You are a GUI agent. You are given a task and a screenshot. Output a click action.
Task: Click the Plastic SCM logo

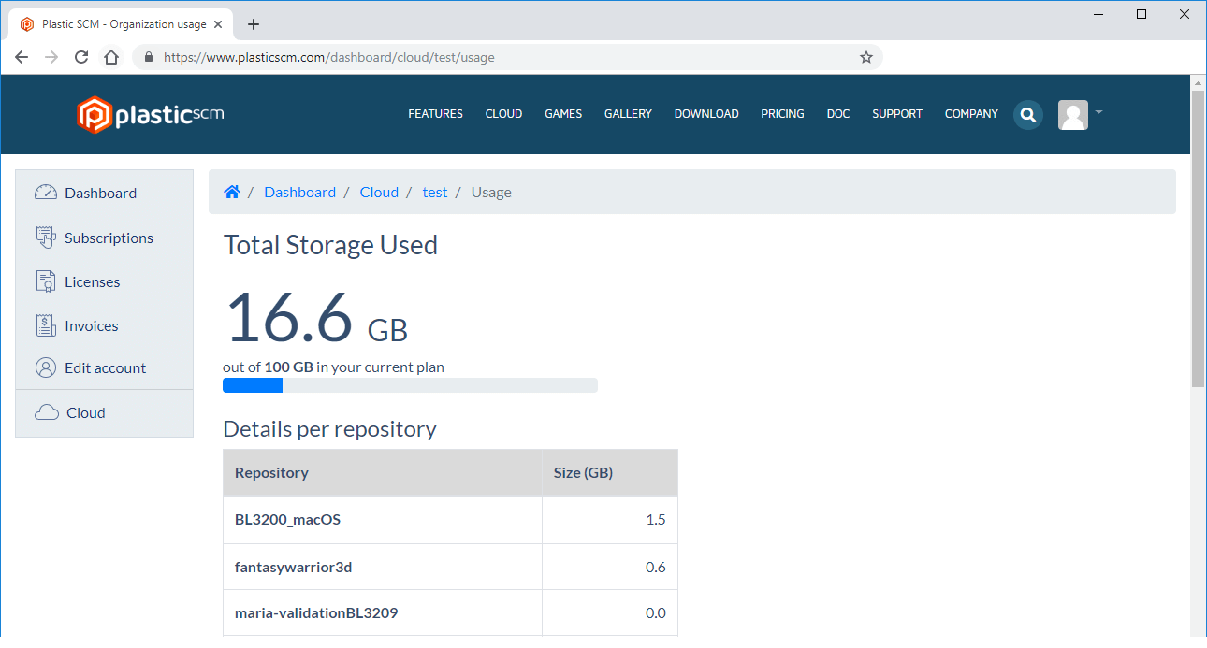click(x=151, y=115)
